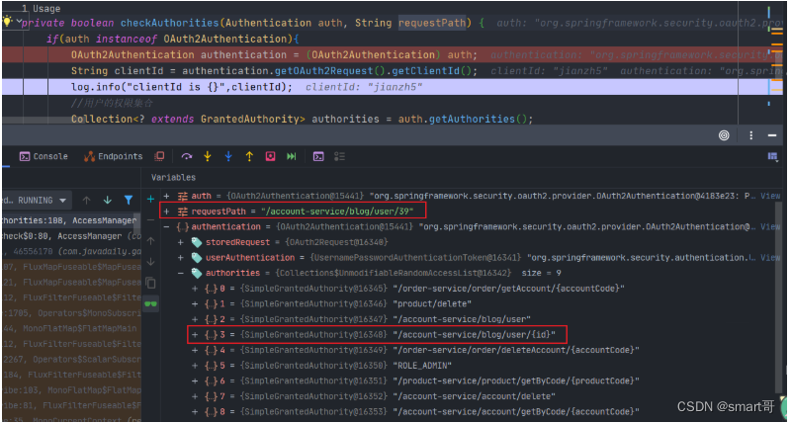The width and height of the screenshot is (791, 423).
Task: Click the yellow Step Into arrow icon
Action: 207,156
